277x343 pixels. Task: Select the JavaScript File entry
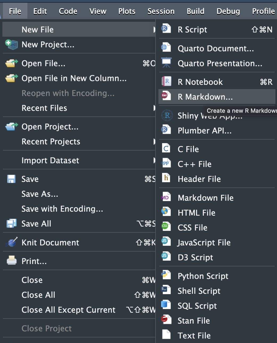tap(217, 242)
